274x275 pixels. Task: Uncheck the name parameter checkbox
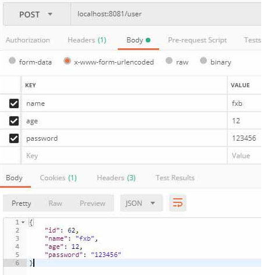tap(14, 103)
